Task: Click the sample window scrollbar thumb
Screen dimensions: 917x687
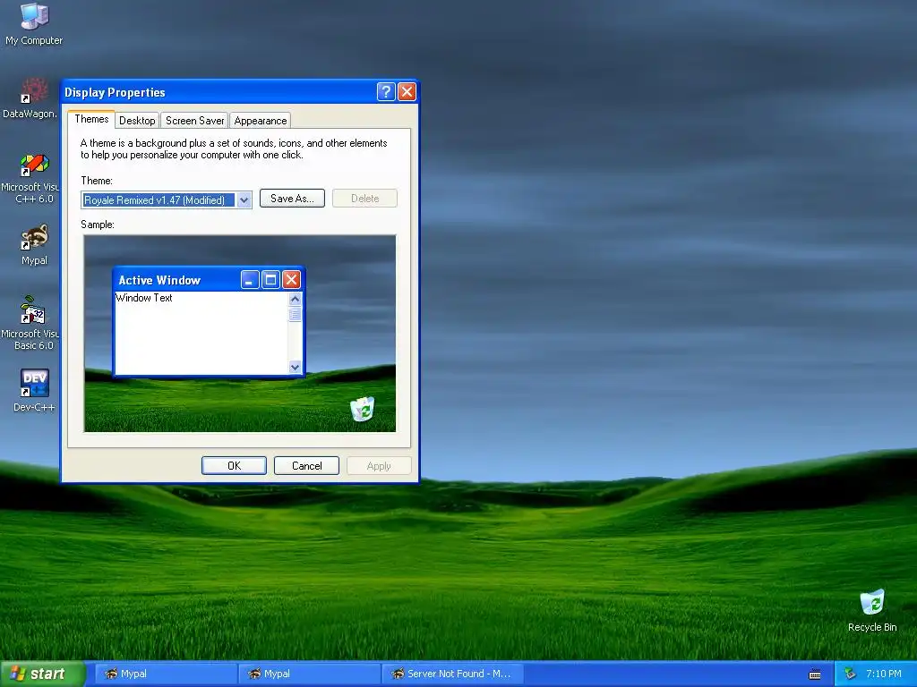Action: pos(295,314)
